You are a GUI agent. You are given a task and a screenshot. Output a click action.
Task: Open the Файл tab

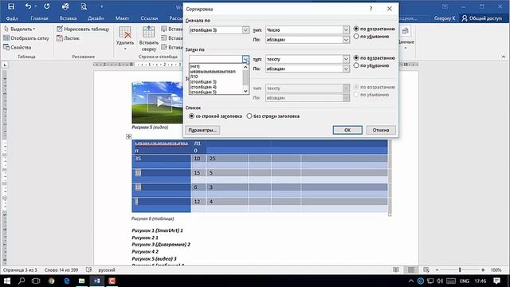tap(12, 18)
